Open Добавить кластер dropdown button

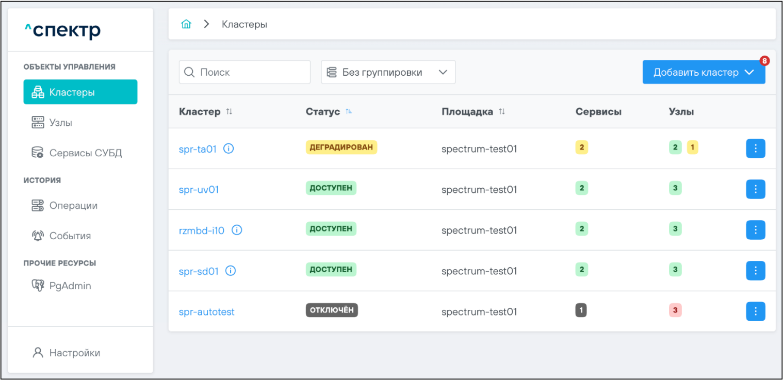point(704,72)
